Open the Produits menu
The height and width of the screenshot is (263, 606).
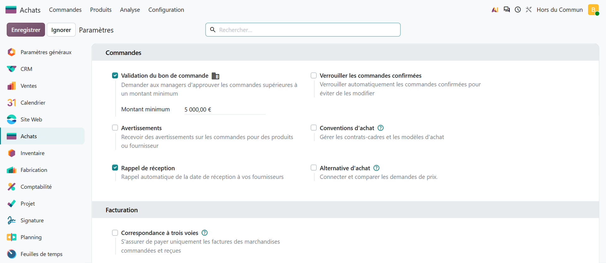click(101, 10)
